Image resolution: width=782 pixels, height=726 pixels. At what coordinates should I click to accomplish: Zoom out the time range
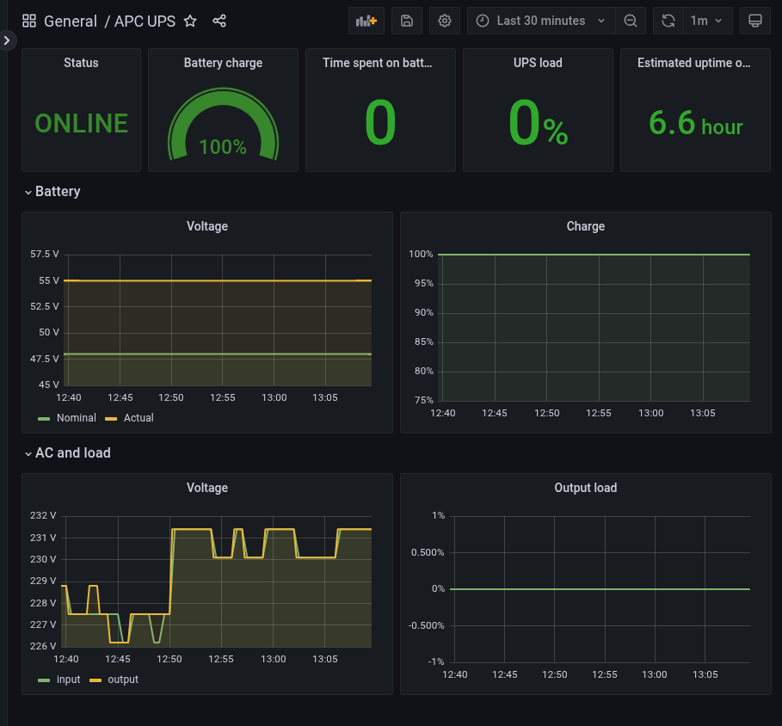tap(631, 20)
